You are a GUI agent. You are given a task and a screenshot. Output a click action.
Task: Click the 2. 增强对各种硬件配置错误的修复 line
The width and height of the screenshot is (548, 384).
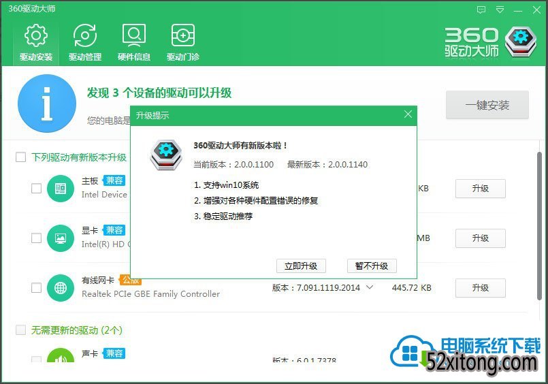(x=256, y=201)
